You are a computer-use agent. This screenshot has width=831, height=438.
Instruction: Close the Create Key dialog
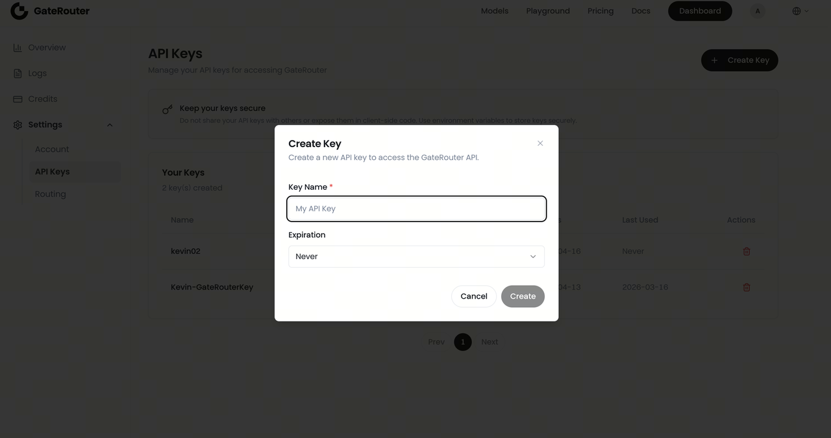point(540,143)
